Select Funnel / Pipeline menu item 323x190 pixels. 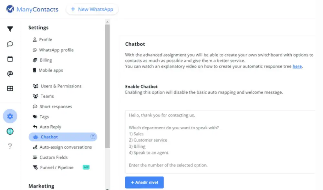coord(56,168)
